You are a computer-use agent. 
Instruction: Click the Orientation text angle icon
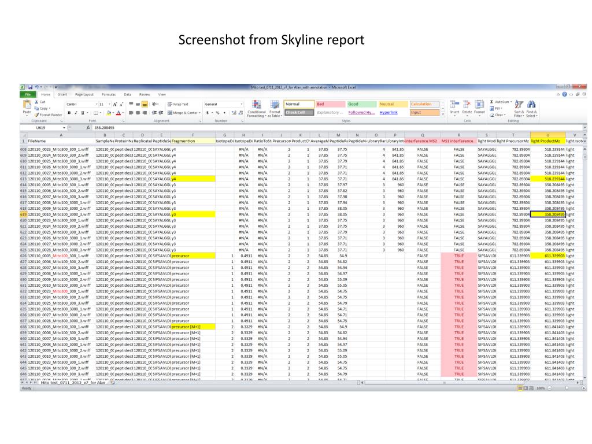pyautogui.click(x=154, y=104)
